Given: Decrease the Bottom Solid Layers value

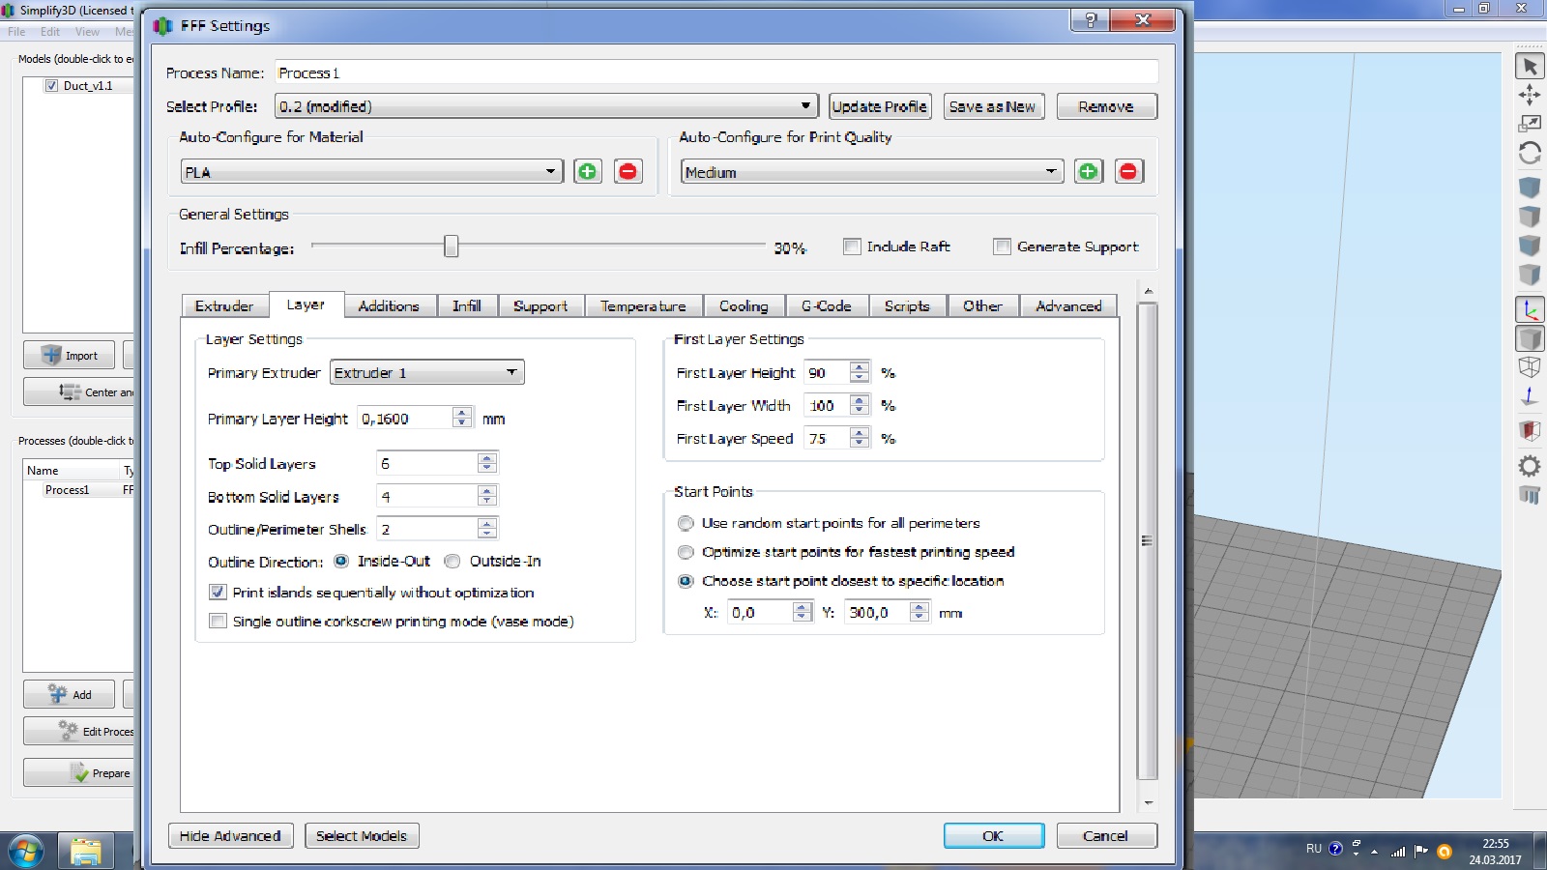Looking at the screenshot, I should pos(487,501).
